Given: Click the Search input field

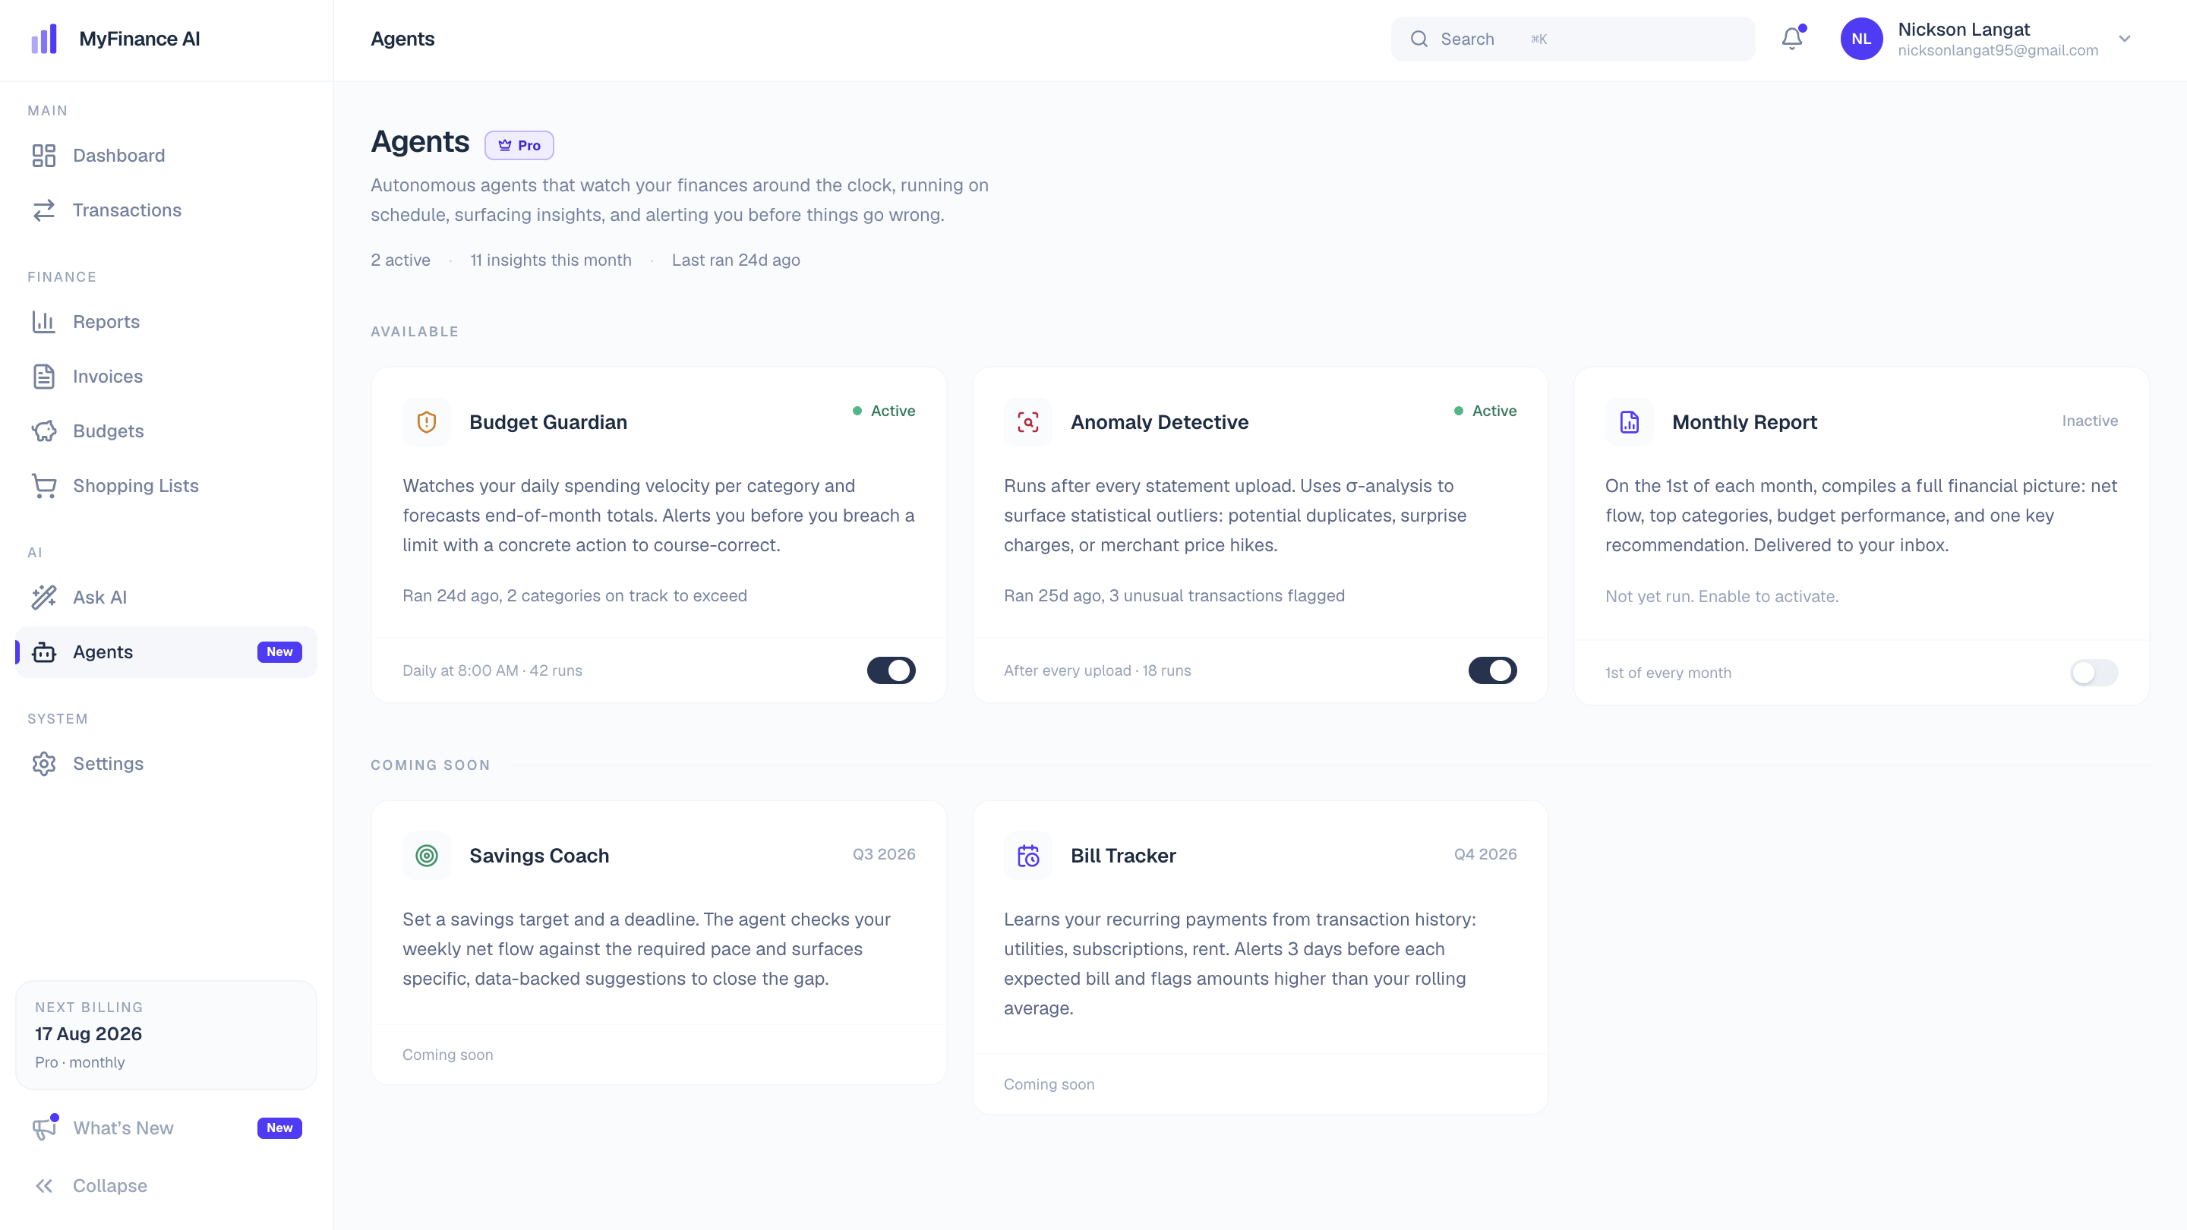Looking at the screenshot, I should point(1573,39).
